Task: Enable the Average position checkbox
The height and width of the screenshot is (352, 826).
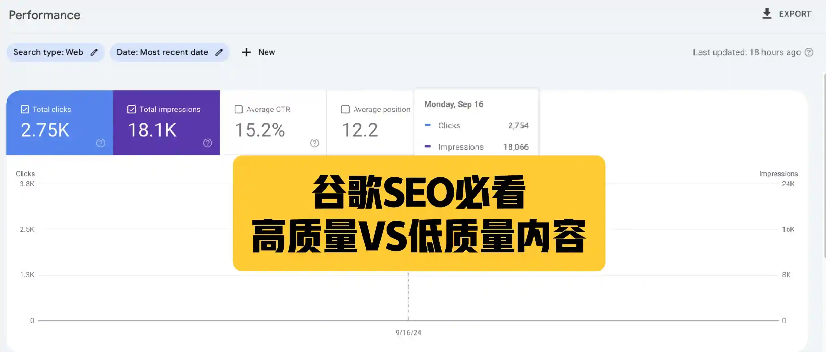Action: point(345,109)
